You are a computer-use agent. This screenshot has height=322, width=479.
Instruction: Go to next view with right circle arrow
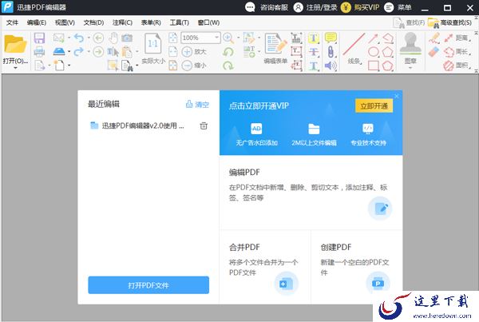pyautogui.click(x=98, y=51)
